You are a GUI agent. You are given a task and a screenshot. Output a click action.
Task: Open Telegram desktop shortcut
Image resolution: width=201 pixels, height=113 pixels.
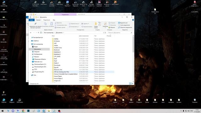point(12,101)
